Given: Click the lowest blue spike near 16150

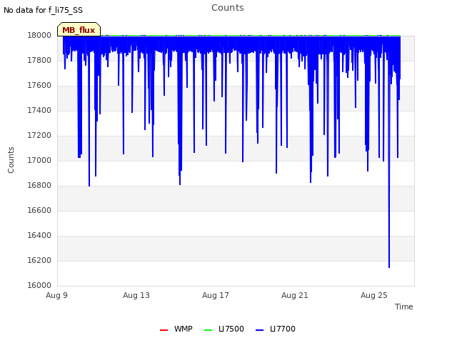Looking at the screenshot, I should (x=389, y=266).
